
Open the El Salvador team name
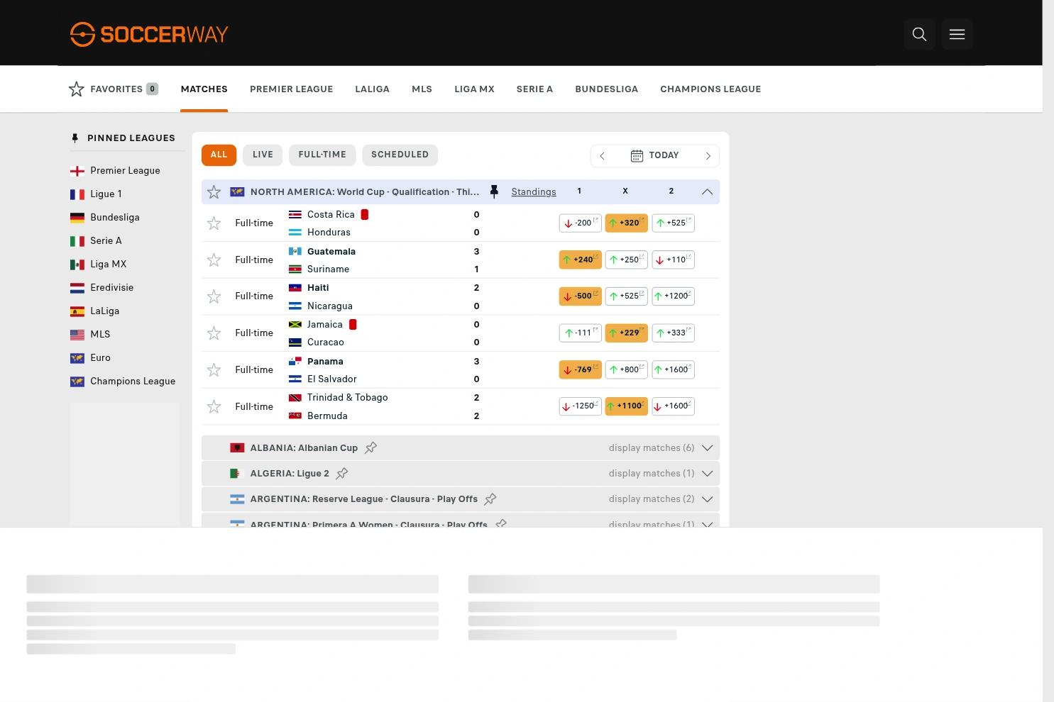(332, 379)
